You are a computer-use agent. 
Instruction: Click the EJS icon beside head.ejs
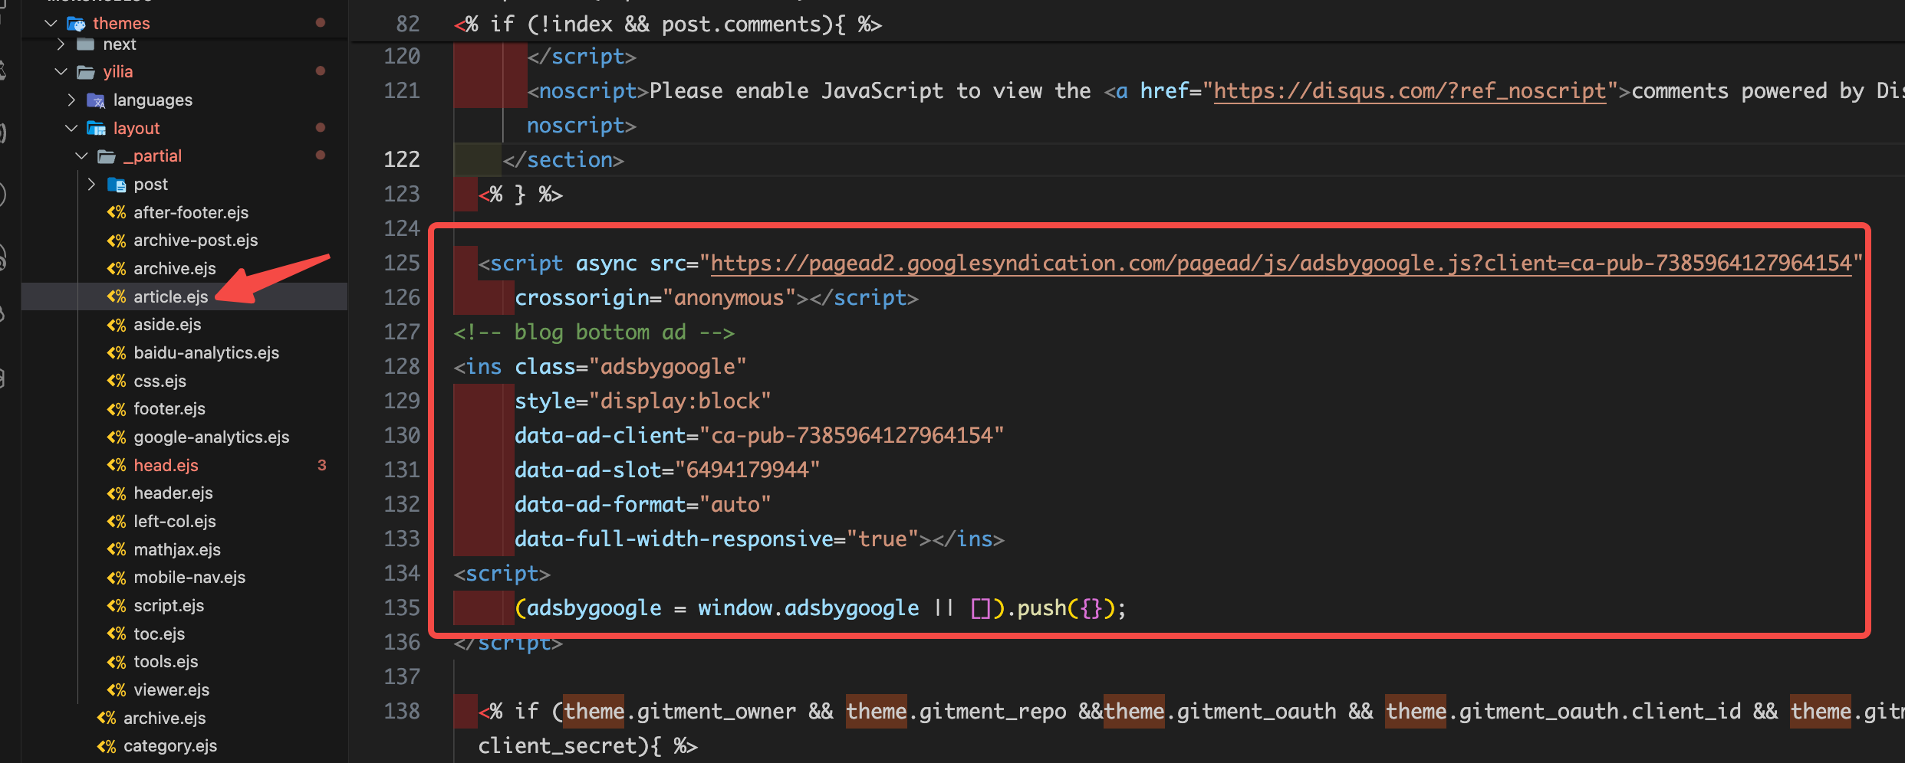117,465
